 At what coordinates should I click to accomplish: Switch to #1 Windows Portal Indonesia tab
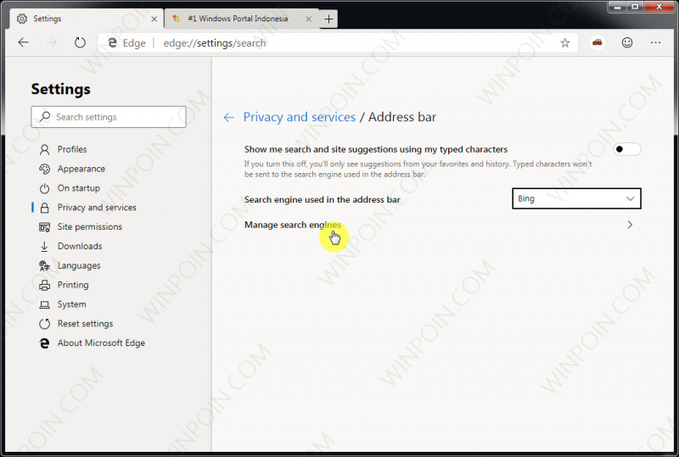242,19
